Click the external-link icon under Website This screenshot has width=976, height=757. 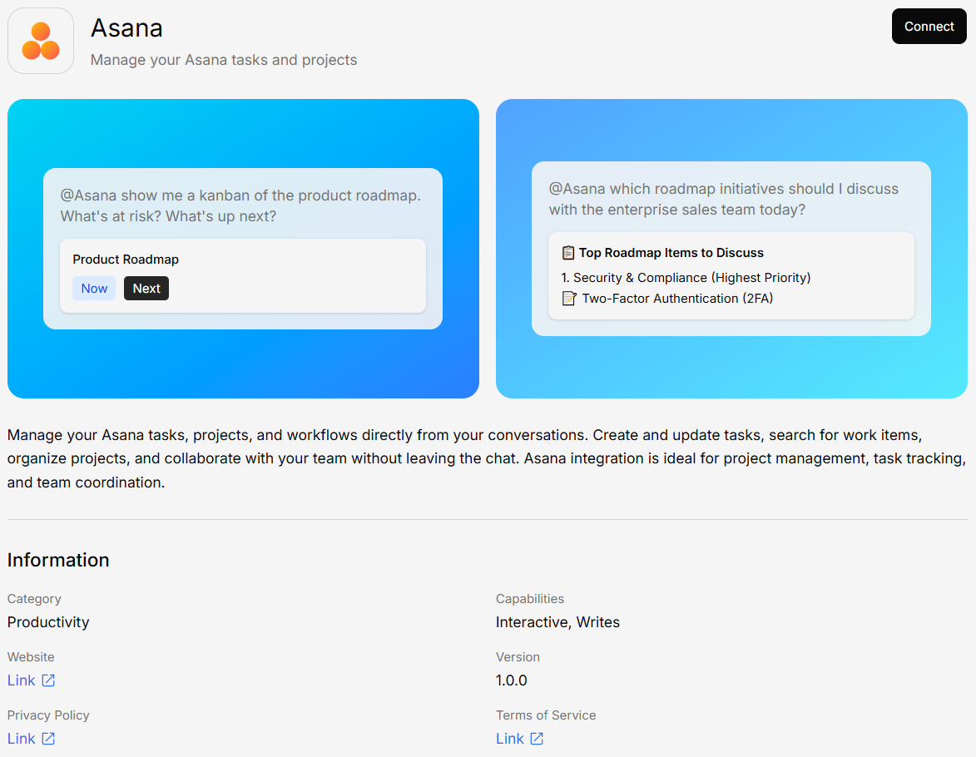tap(48, 680)
